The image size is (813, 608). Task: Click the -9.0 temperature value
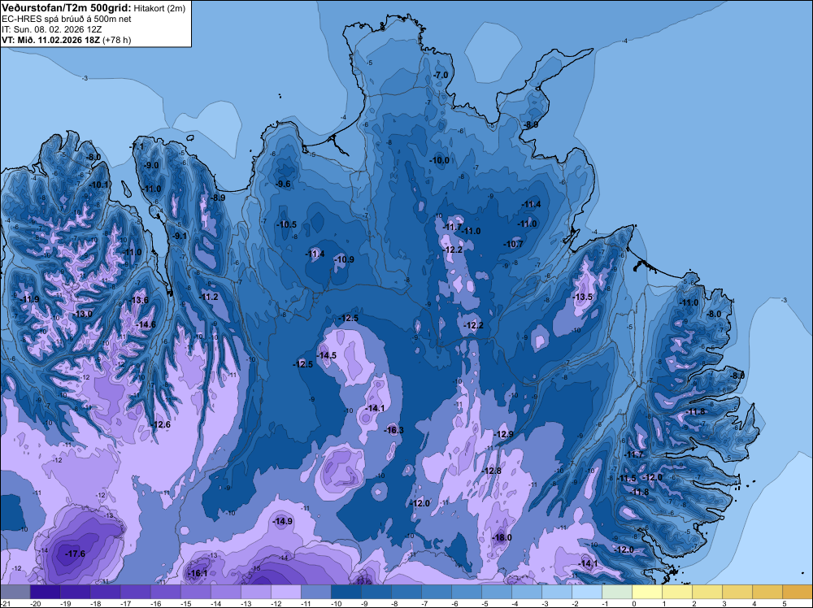151,165
